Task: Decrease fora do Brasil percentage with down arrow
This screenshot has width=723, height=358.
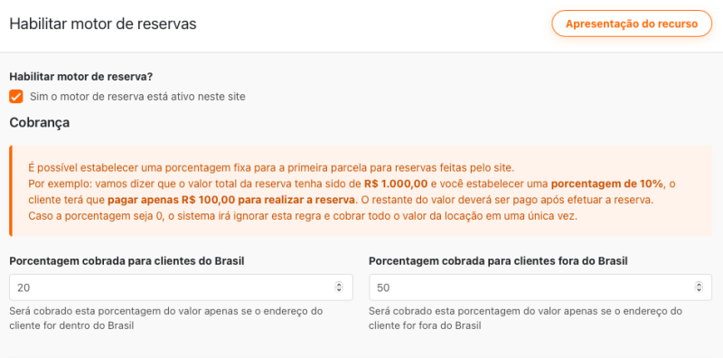Action: [699, 290]
